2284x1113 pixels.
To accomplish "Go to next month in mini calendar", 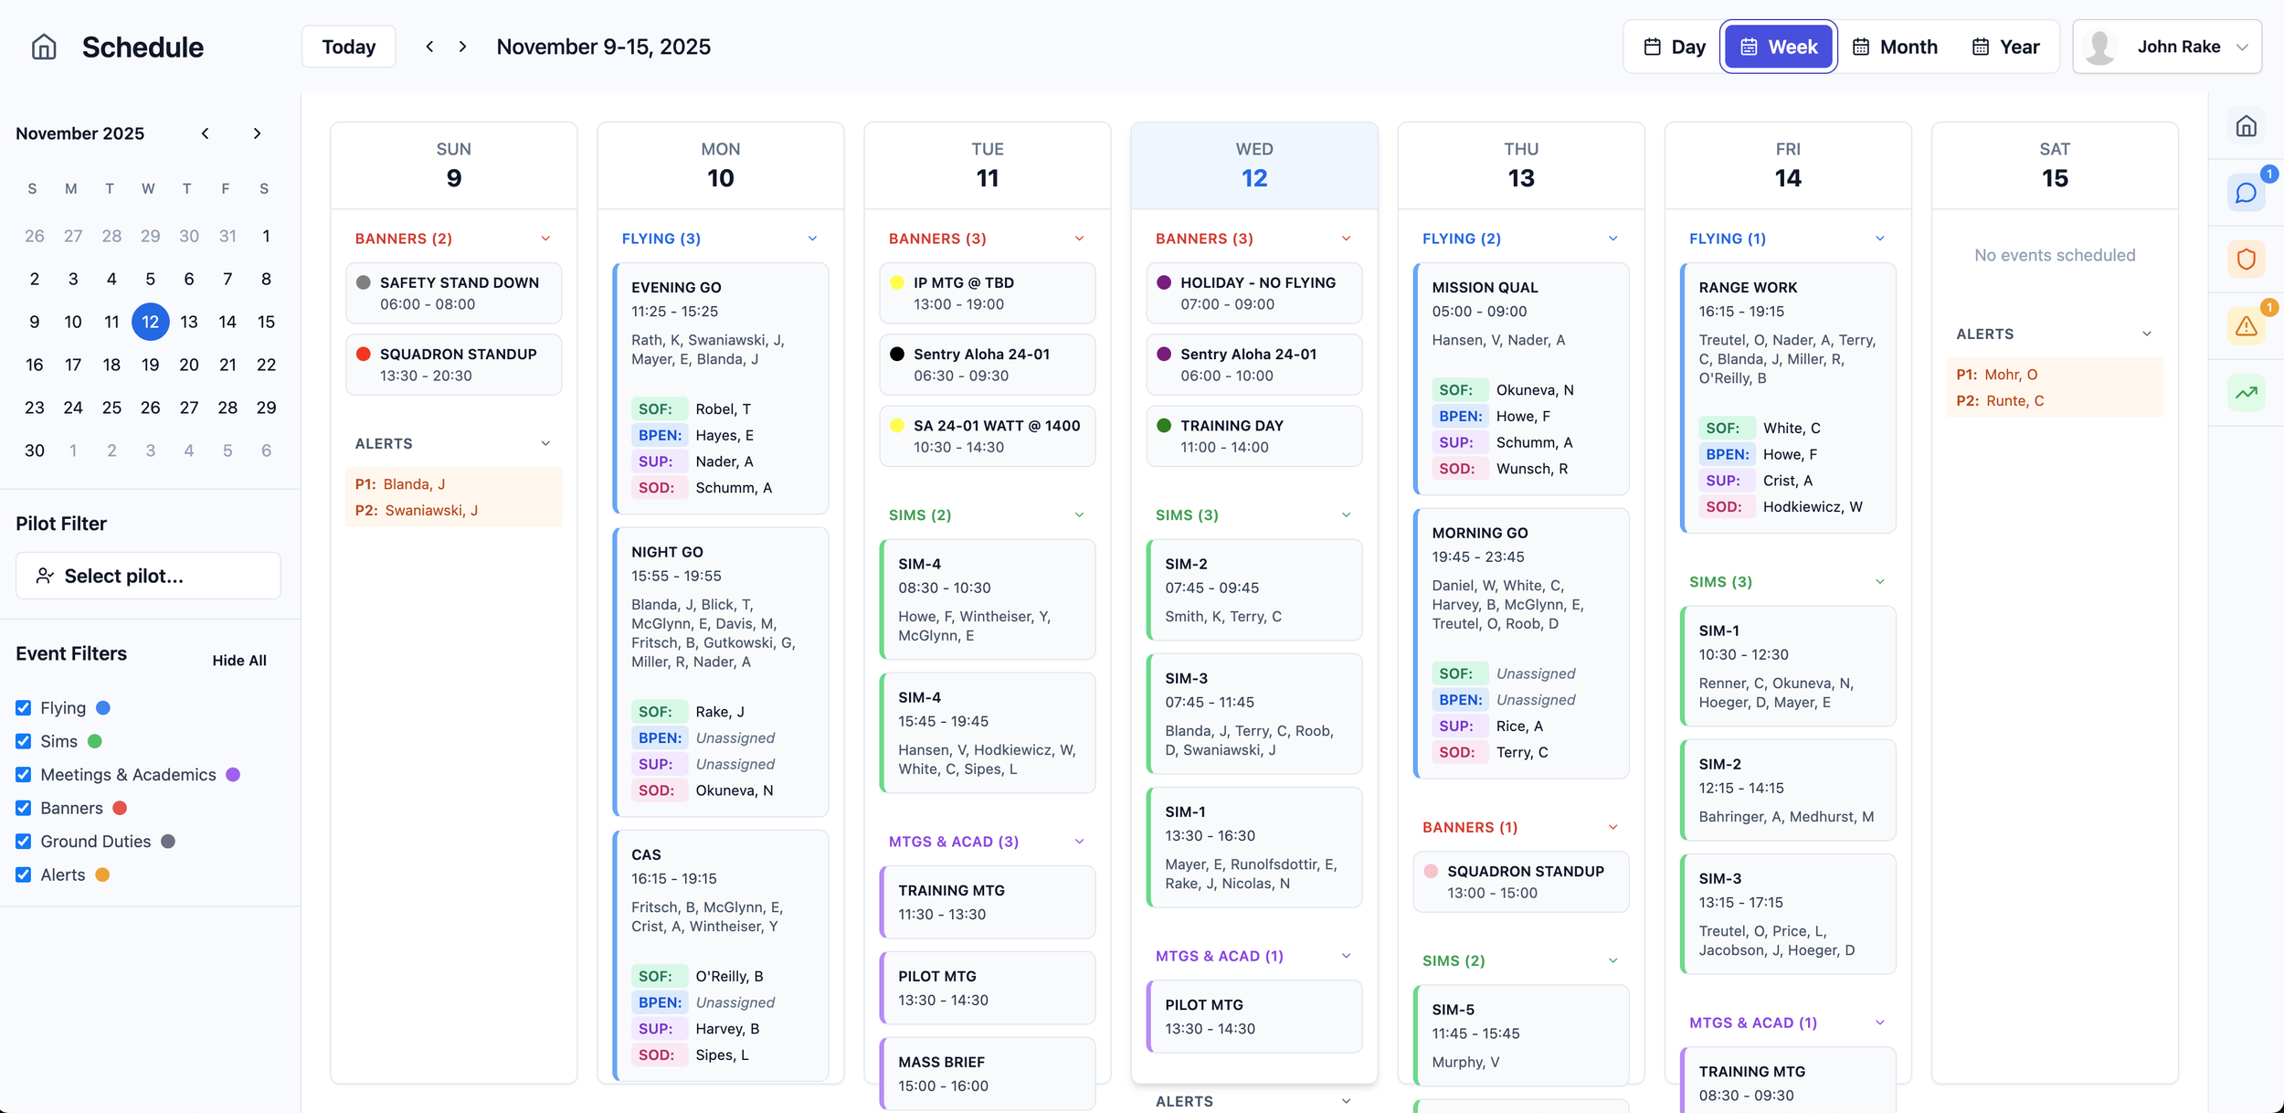I will click(x=257, y=133).
